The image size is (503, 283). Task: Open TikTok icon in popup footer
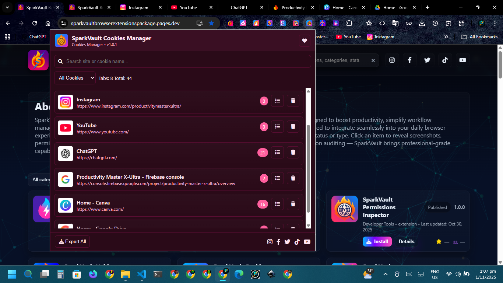point(297,242)
